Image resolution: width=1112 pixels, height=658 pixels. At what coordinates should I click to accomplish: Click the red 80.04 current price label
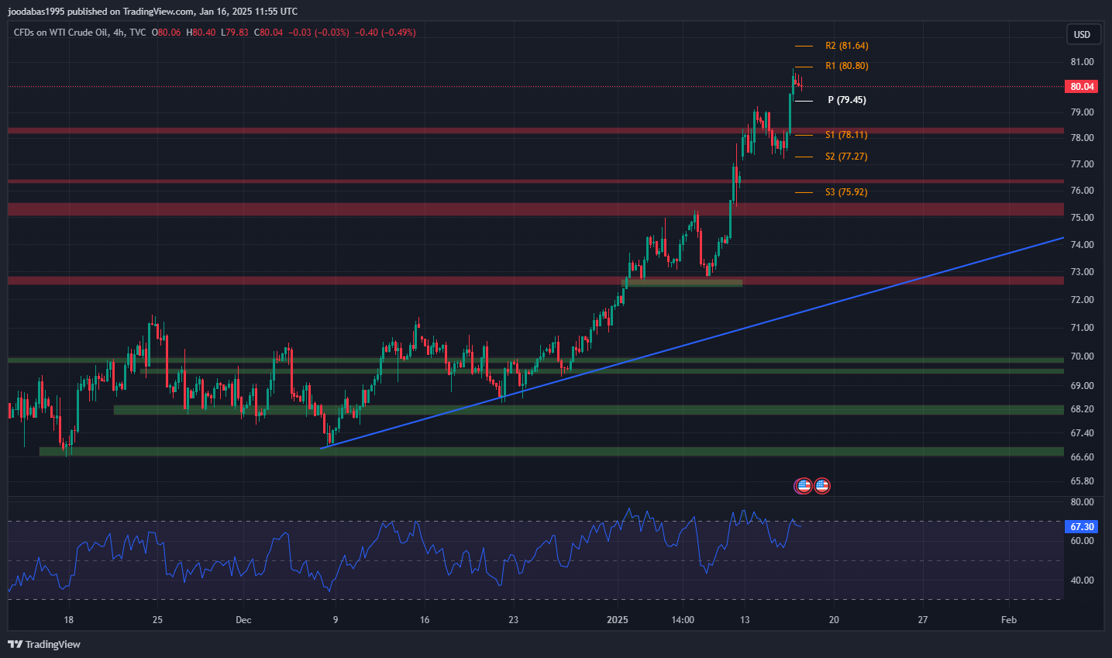click(x=1082, y=87)
